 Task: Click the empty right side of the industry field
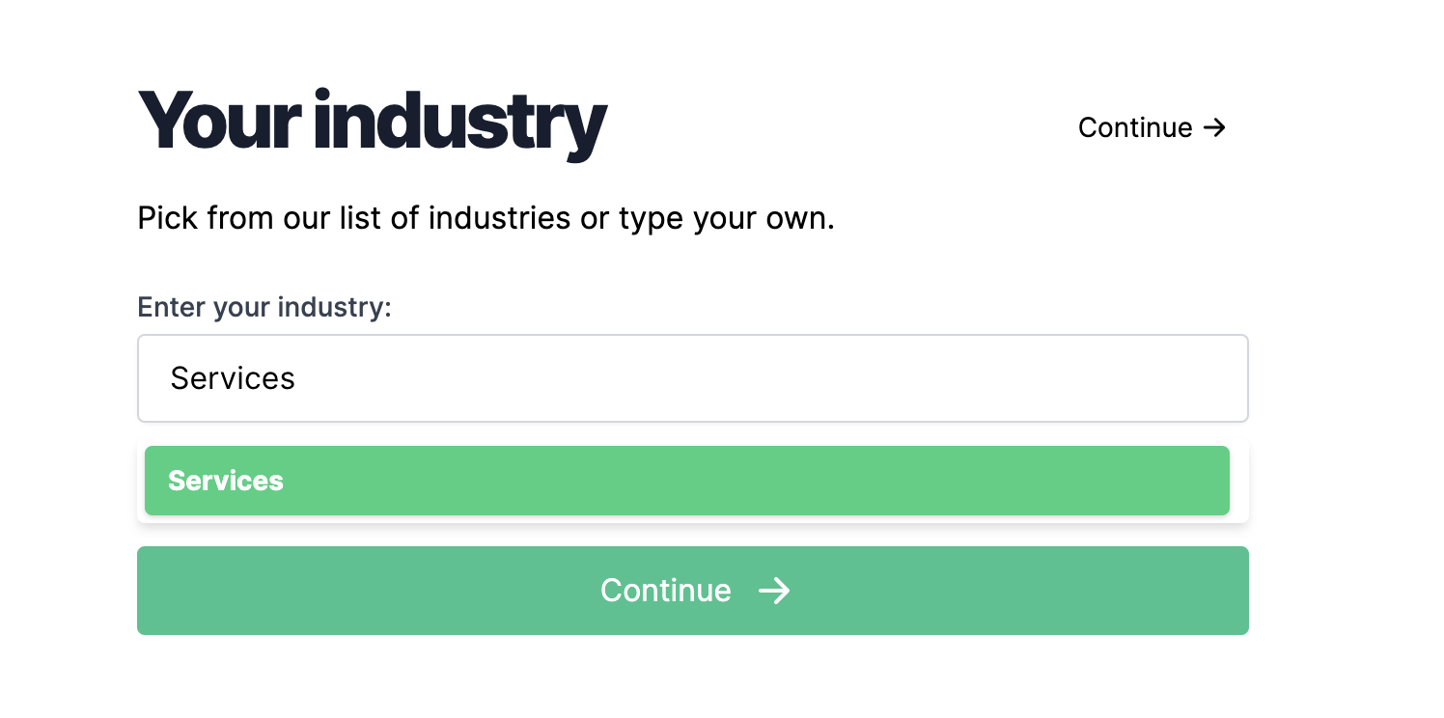1062,378
